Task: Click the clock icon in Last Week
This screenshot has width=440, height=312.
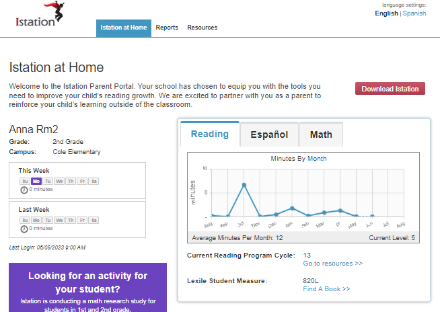Action: [24, 229]
